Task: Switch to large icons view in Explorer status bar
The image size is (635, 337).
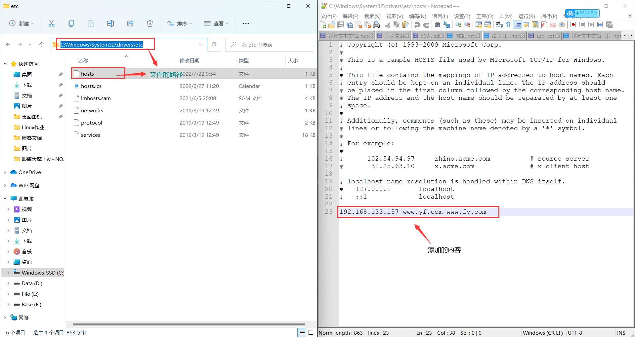Action: 311,333
